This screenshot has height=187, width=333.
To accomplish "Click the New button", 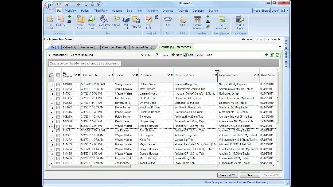I will (177, 55).
